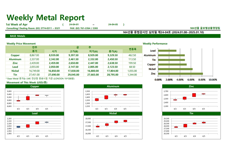Screen dimensions: 225x150
Task: Click Tin closing price 28,795.00
Action: 113,75
